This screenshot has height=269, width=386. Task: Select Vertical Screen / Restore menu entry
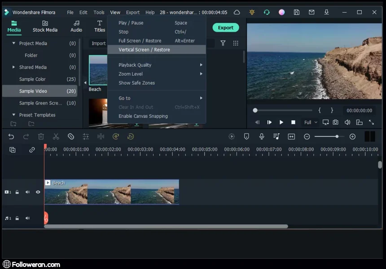144,50
